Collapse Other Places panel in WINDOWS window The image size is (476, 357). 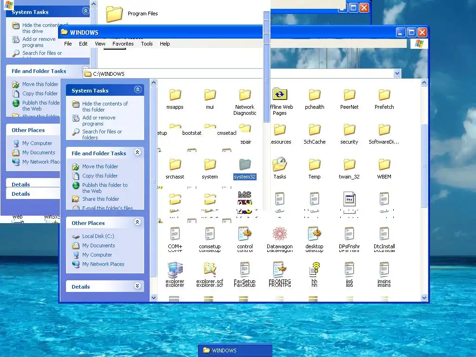[x=138, y=222]
